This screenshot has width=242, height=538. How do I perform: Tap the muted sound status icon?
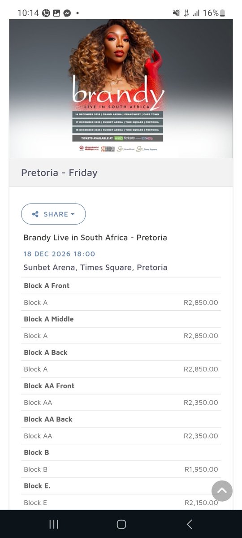click(x=177, y=13)
